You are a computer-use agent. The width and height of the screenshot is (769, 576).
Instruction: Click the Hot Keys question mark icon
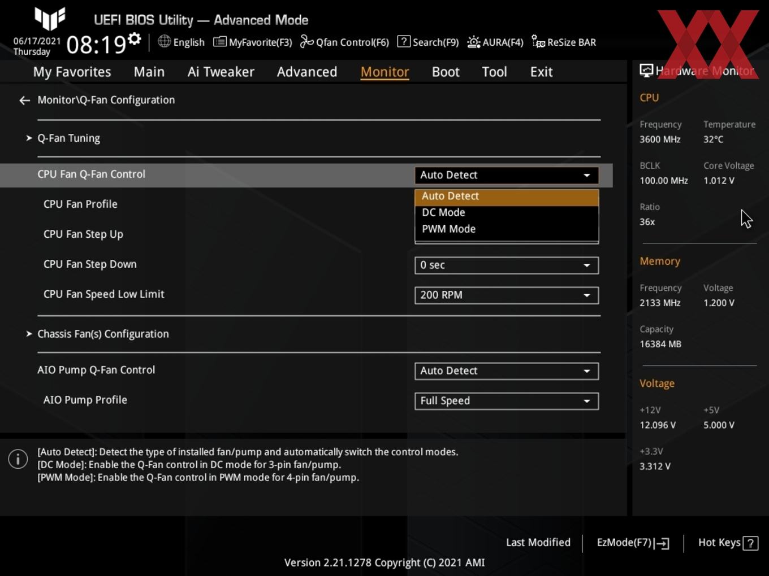tap(750, 543)
